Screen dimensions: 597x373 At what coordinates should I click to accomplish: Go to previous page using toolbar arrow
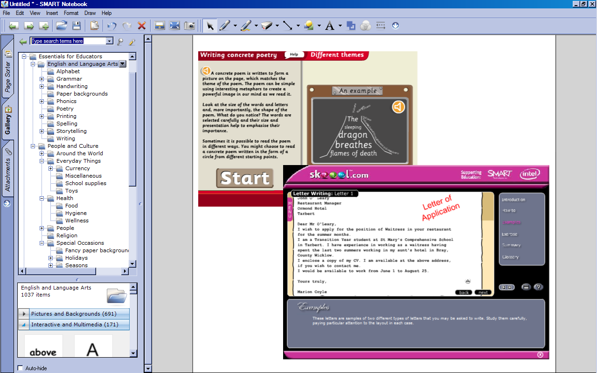(14, 26)
